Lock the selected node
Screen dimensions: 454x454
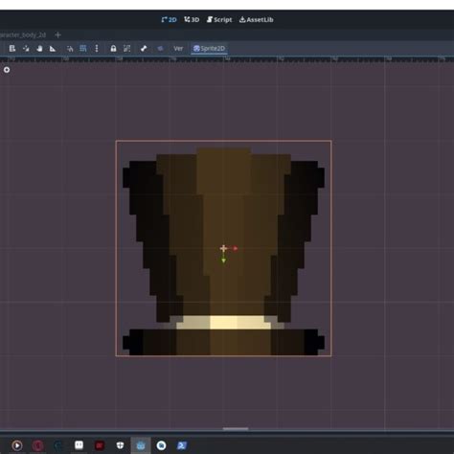113,49
